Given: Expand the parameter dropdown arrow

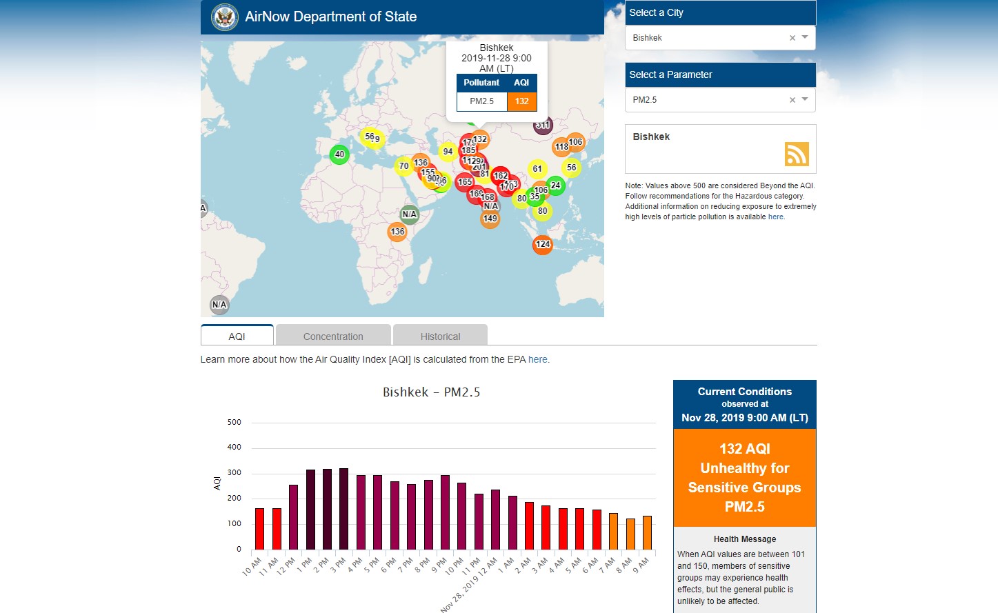Looking at the screenshot, I should tap(805, 99).
